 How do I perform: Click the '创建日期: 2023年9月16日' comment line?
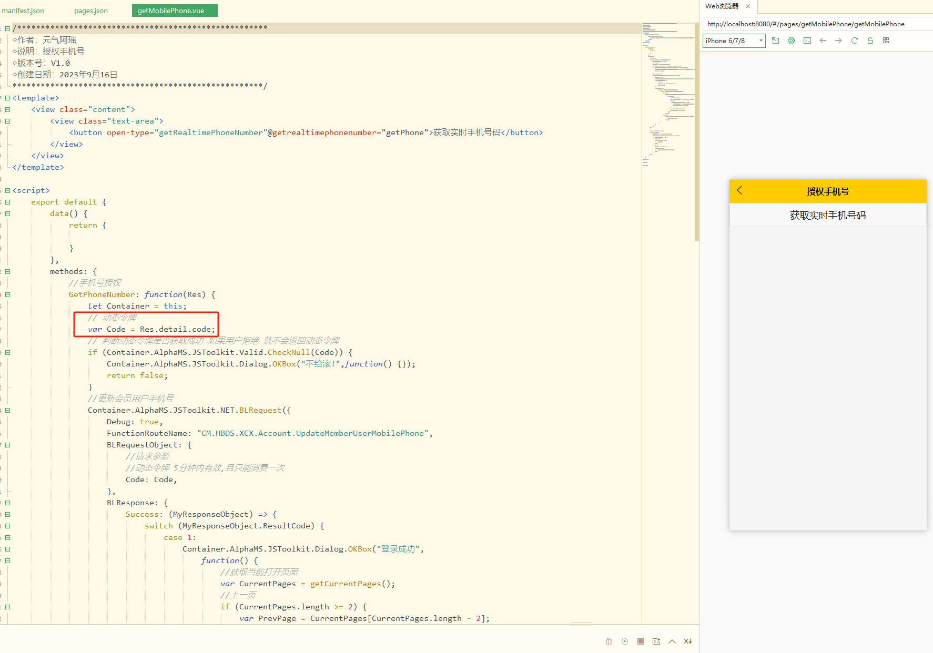tap(65, 75)
